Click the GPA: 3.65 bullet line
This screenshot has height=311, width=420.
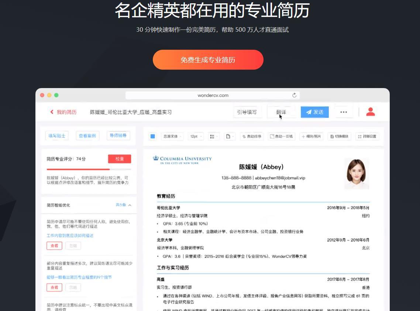(x=185, y=224)
